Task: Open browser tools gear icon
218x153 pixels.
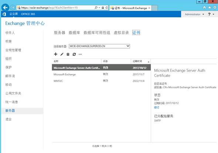Action: pyautogui.click(x=215, y=7)
